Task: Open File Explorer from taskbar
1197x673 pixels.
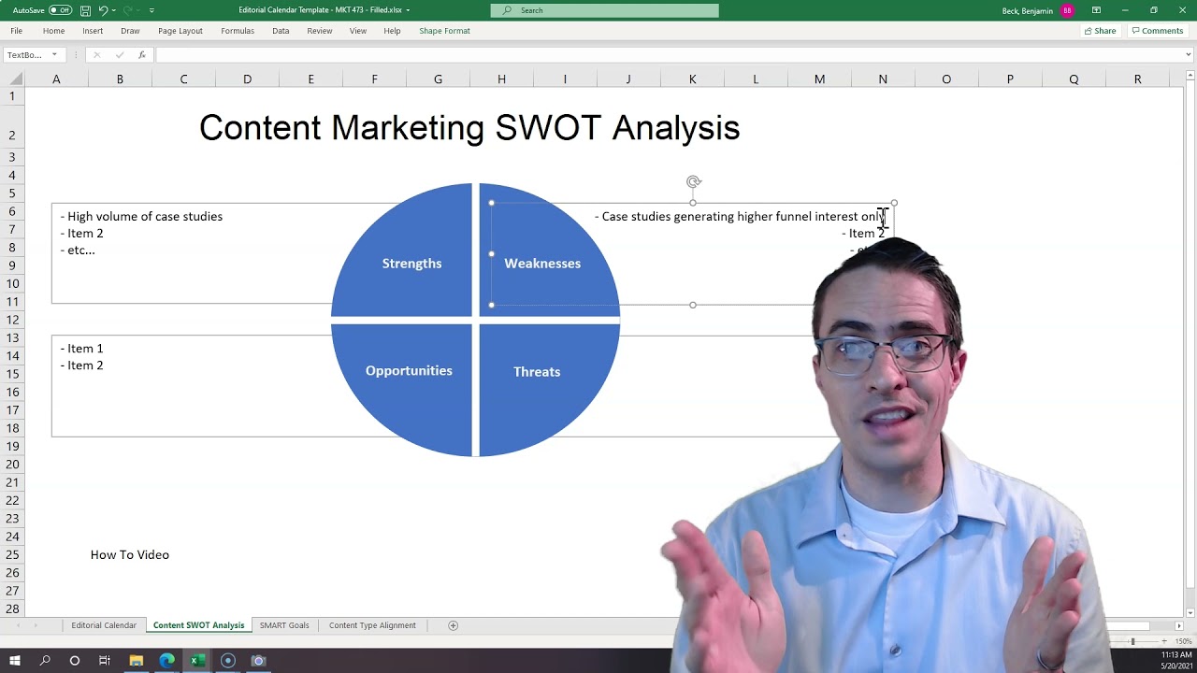Action: point(136,661)
